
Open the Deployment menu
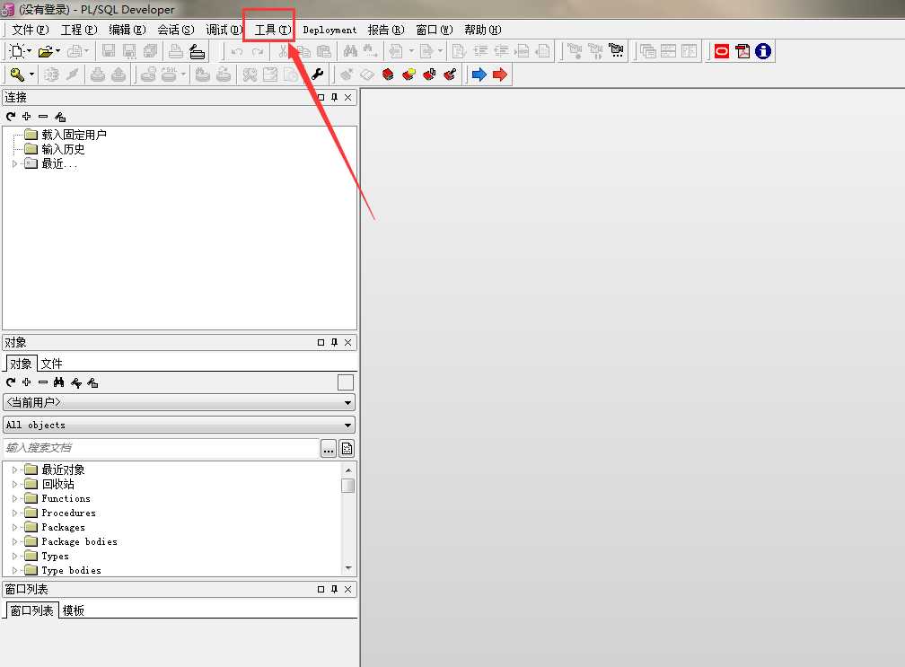tap(329, 30)
